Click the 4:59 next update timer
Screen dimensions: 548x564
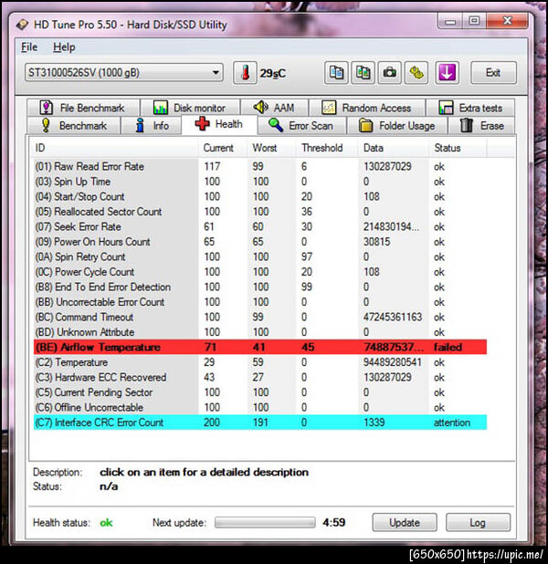pos(333,522)
